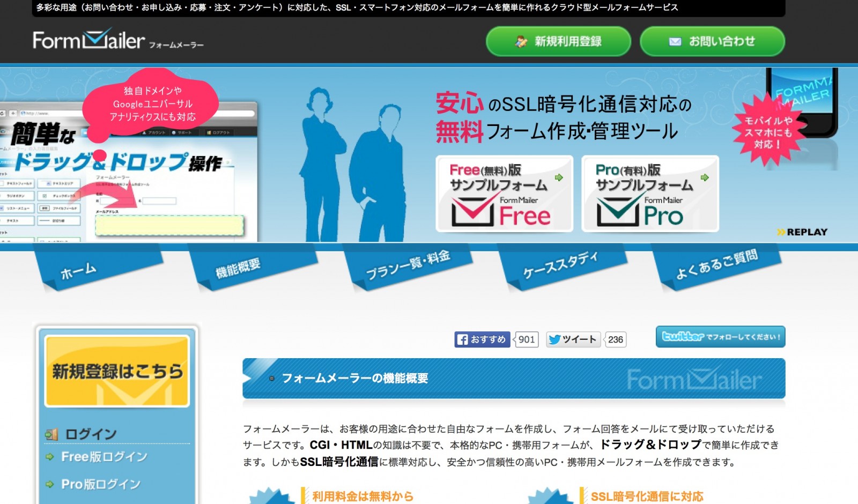
Task: Click the Facebook count 901
Action: (x=526, y=339)
